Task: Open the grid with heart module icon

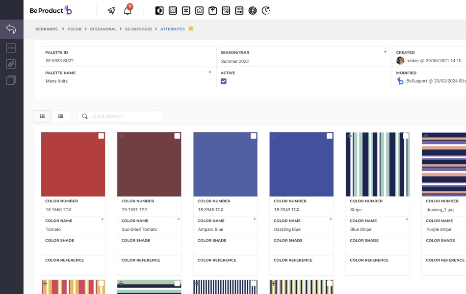Action: click(x=239, y=11)
